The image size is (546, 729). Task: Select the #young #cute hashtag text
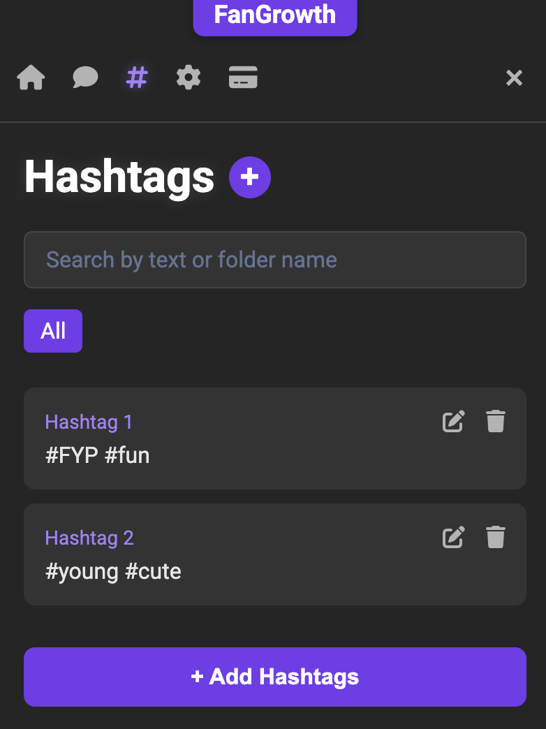[x=113, y=572]
